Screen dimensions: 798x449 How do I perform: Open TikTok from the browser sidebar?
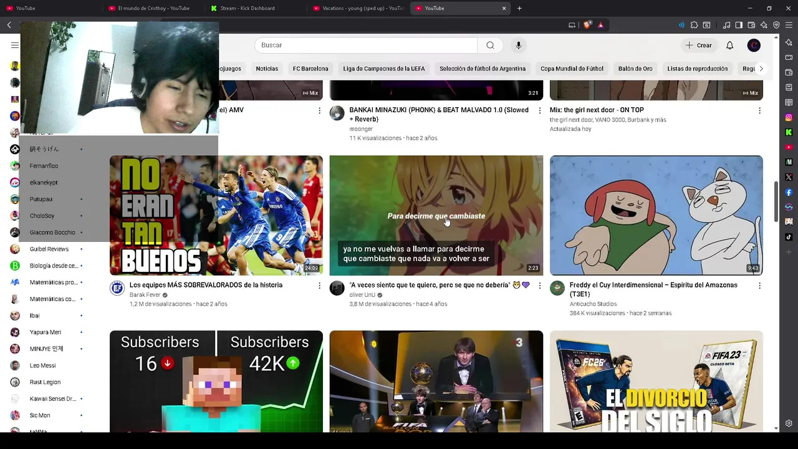[789, 237]
